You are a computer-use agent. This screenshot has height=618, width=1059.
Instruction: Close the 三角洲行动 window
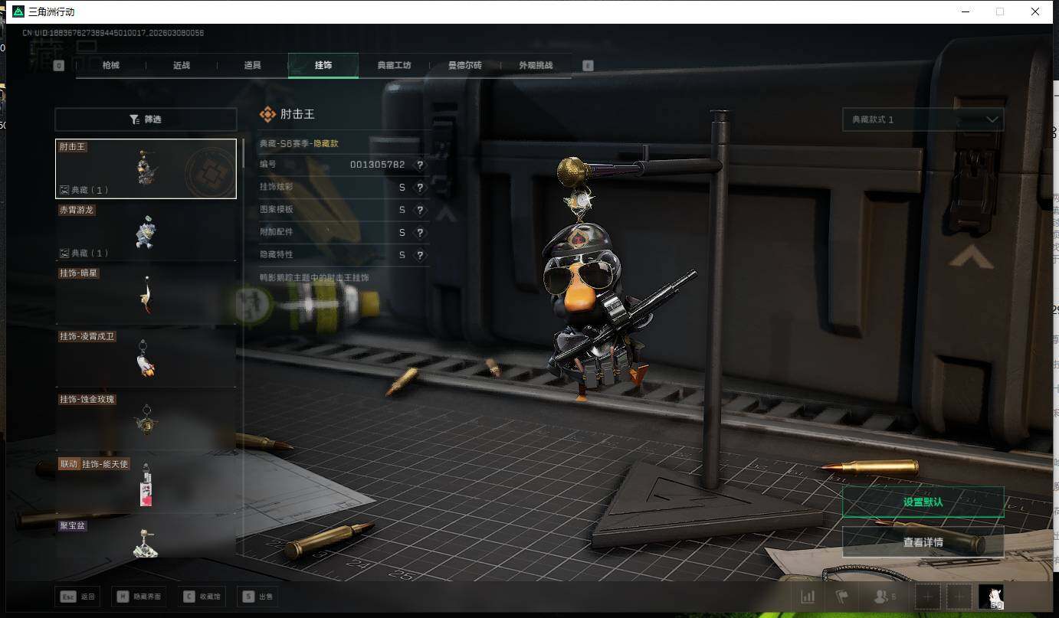[1035, 11]
